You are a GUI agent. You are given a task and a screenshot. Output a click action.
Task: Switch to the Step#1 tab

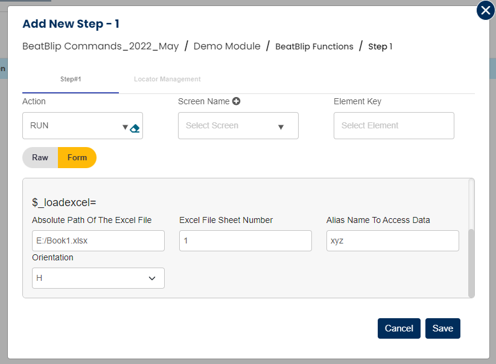click(71, 79)
